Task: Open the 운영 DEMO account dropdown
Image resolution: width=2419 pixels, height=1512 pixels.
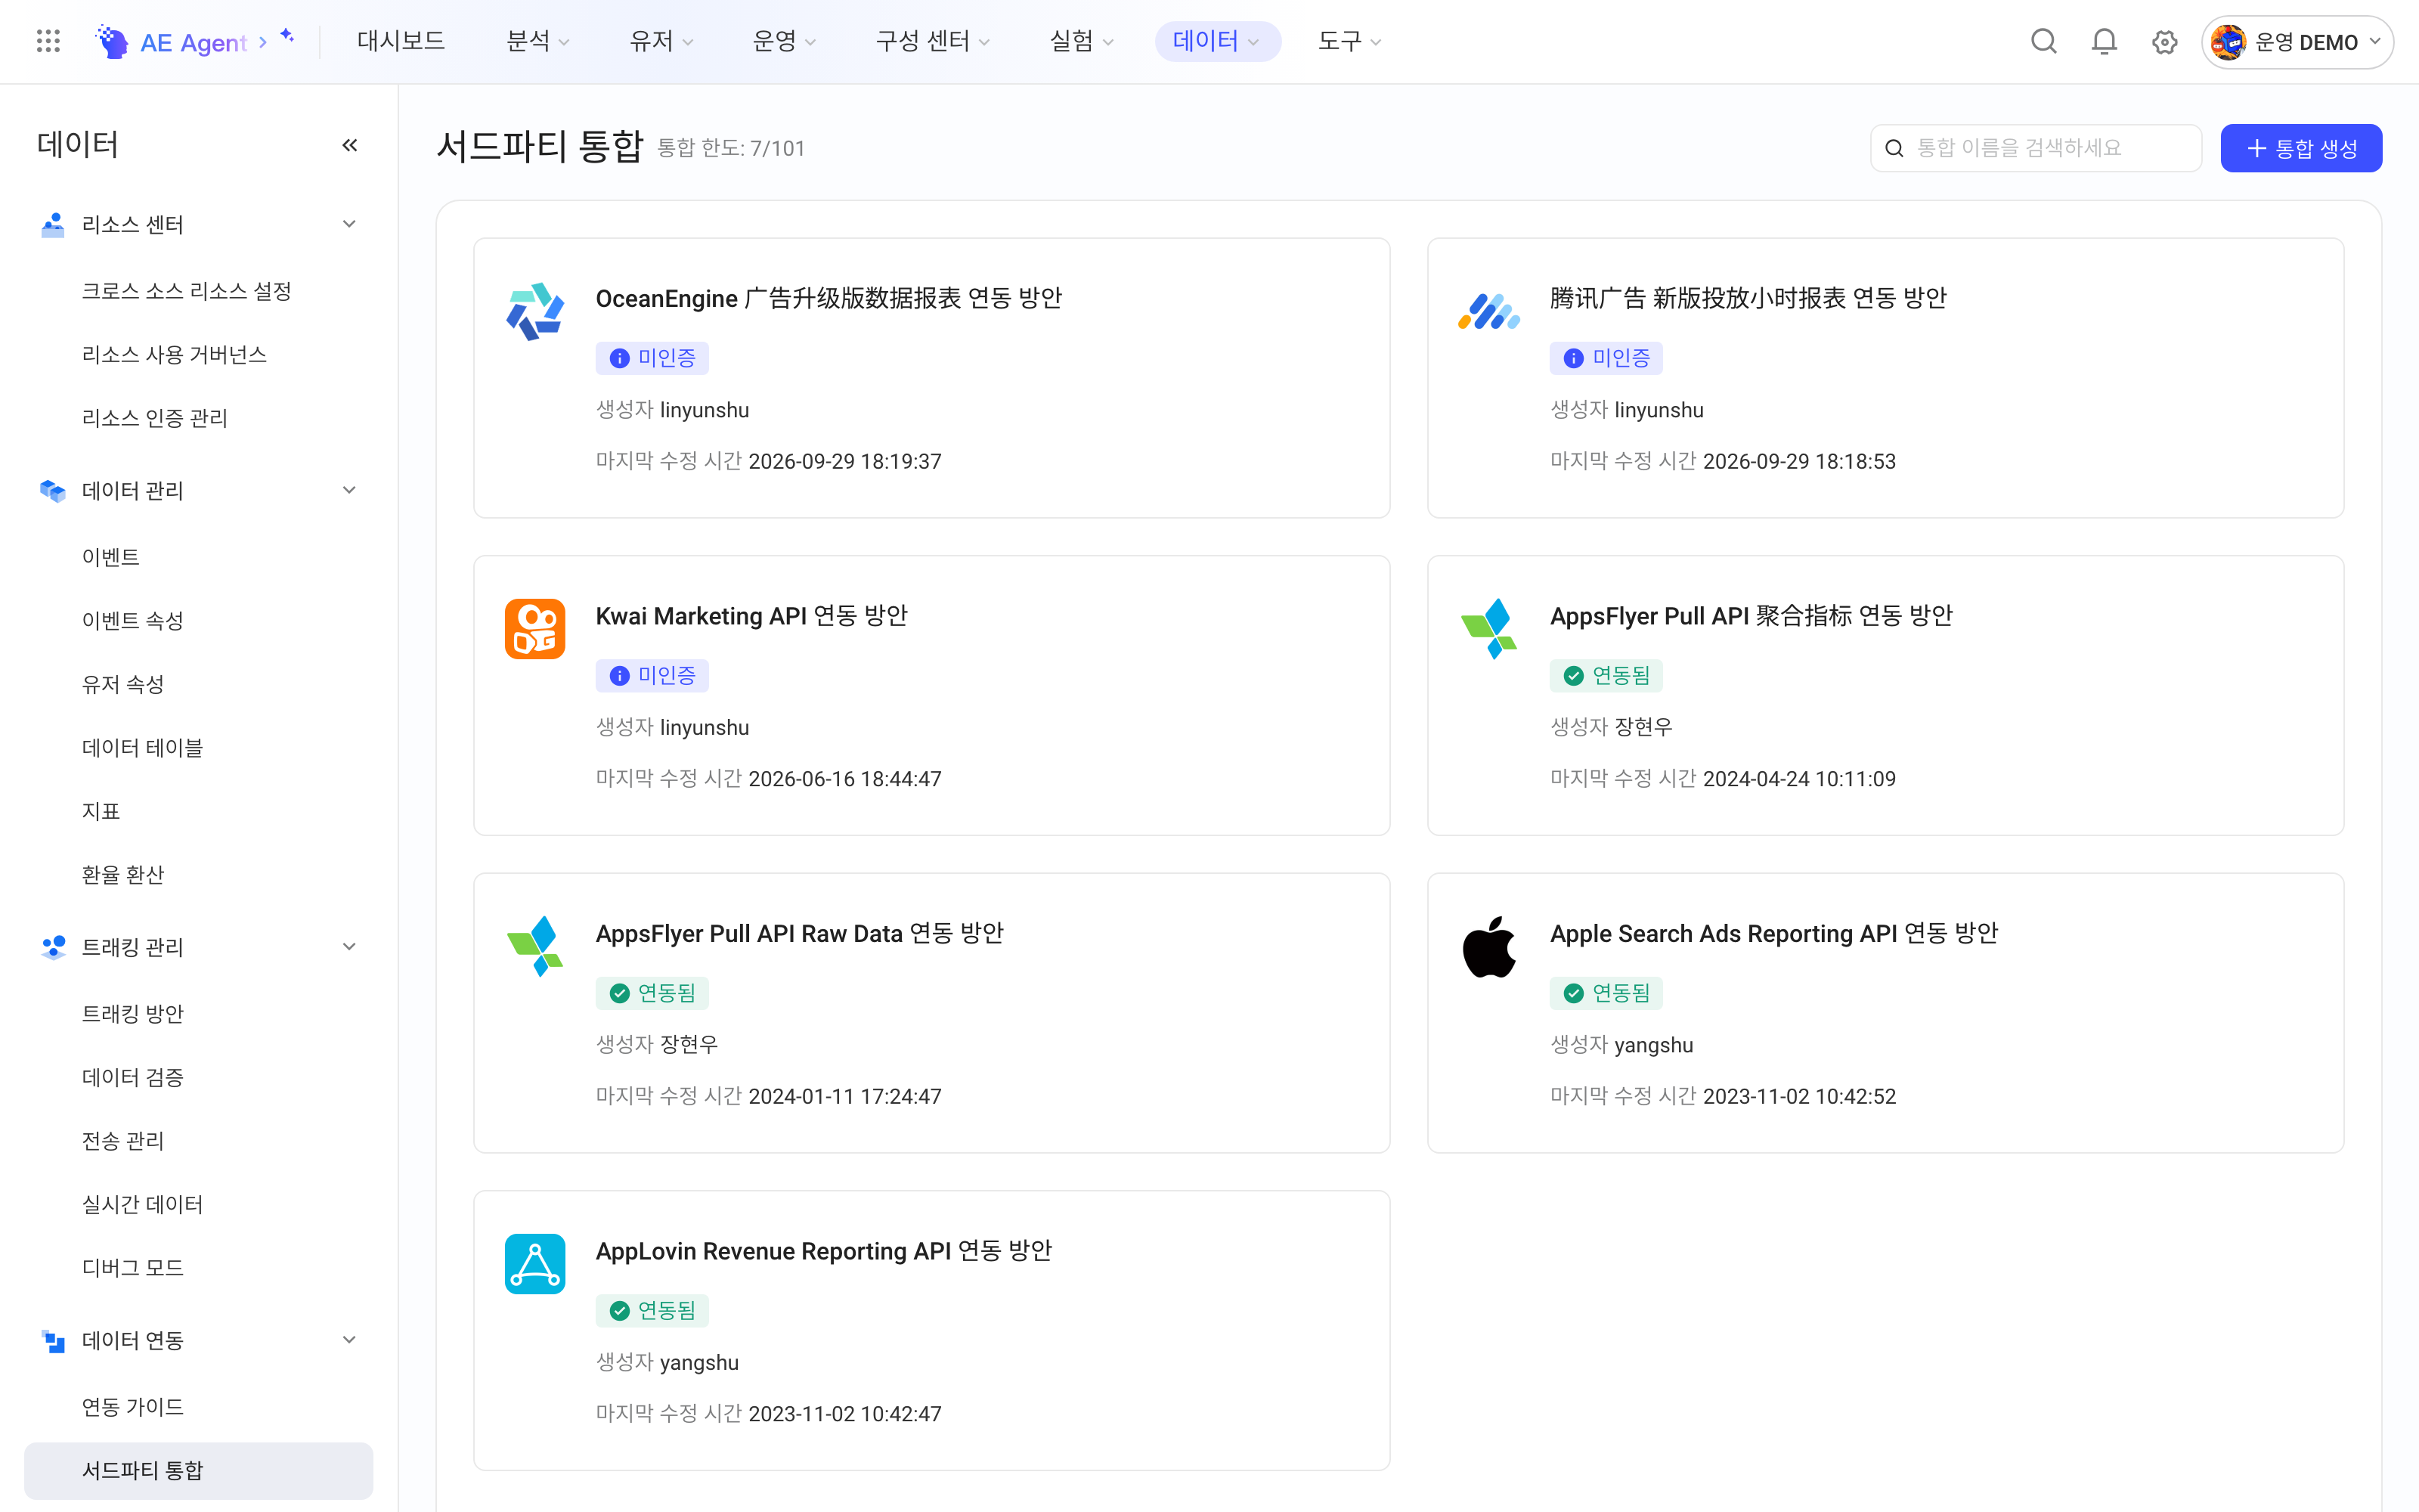Action: 2297,42
